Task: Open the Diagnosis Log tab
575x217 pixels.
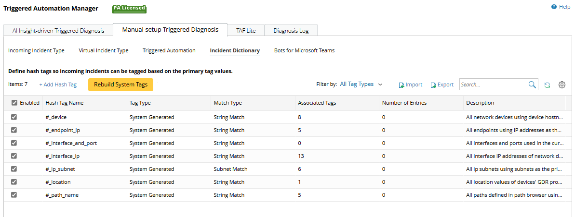Action: click(291, 31)
